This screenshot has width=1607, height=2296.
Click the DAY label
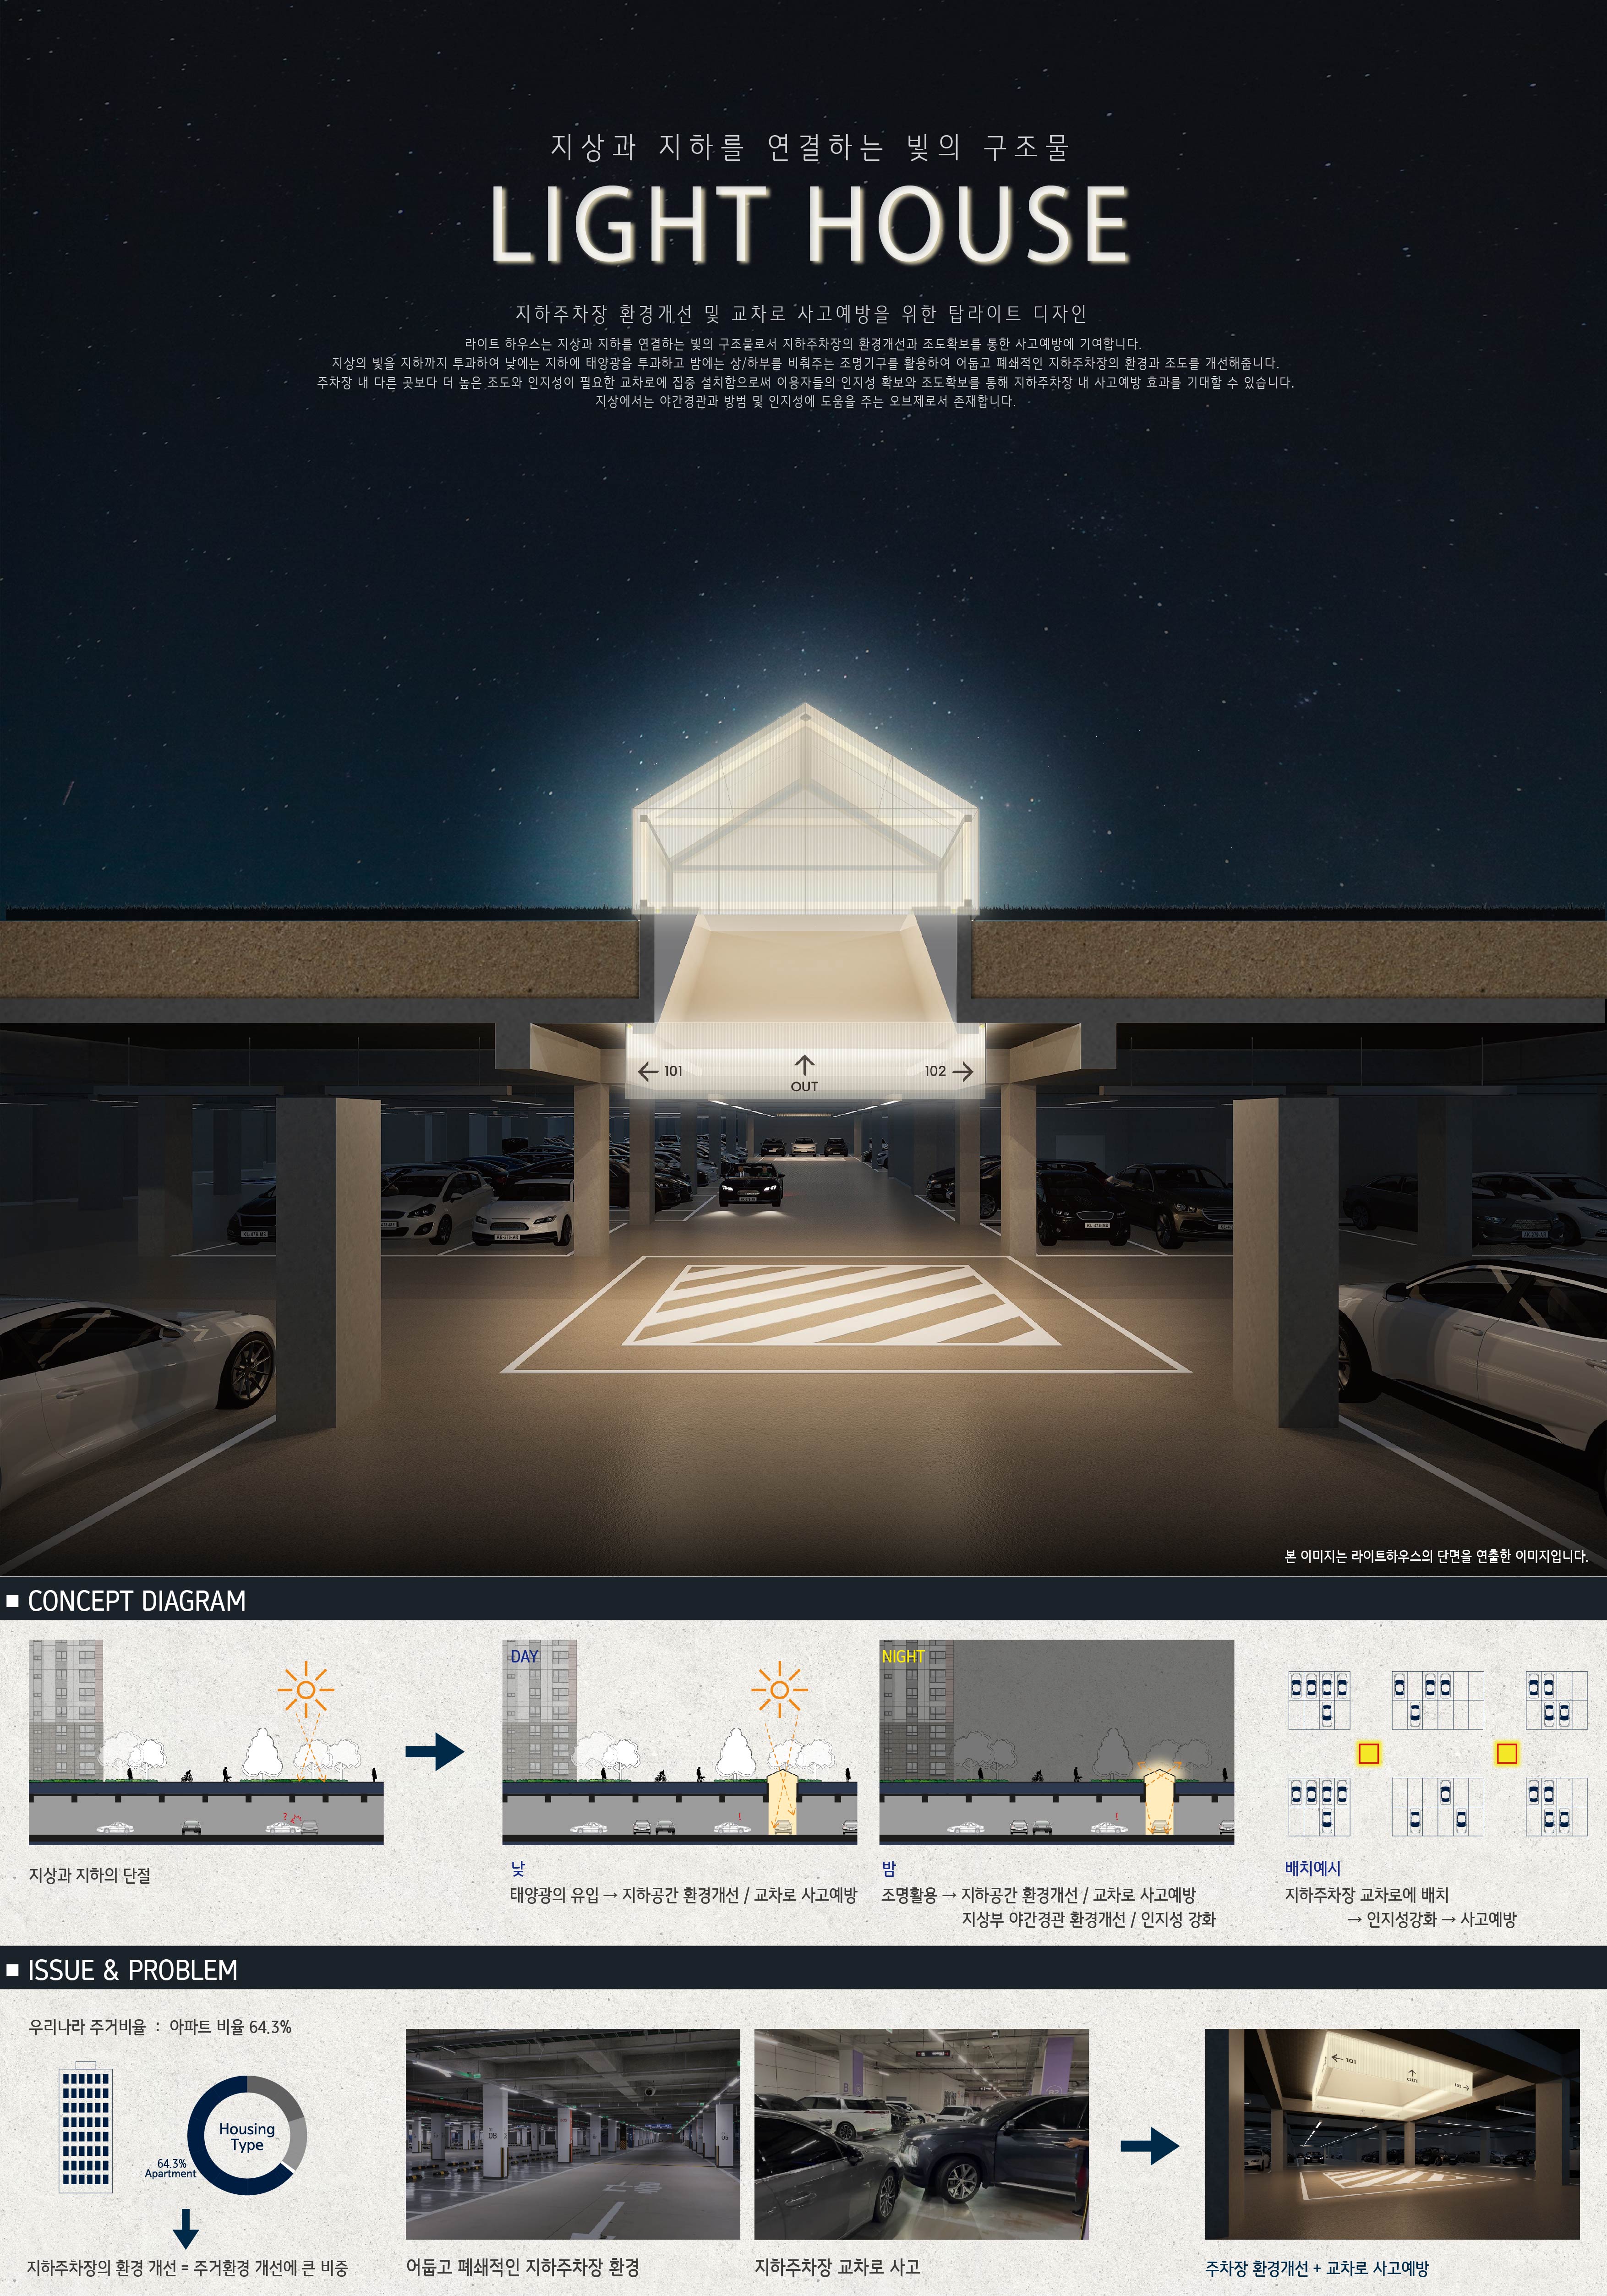tap(524, 1656)
